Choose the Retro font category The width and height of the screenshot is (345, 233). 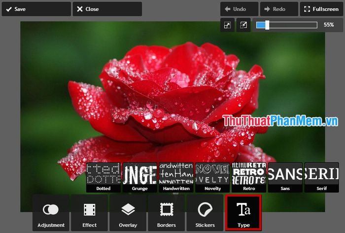tap(249, 177)
